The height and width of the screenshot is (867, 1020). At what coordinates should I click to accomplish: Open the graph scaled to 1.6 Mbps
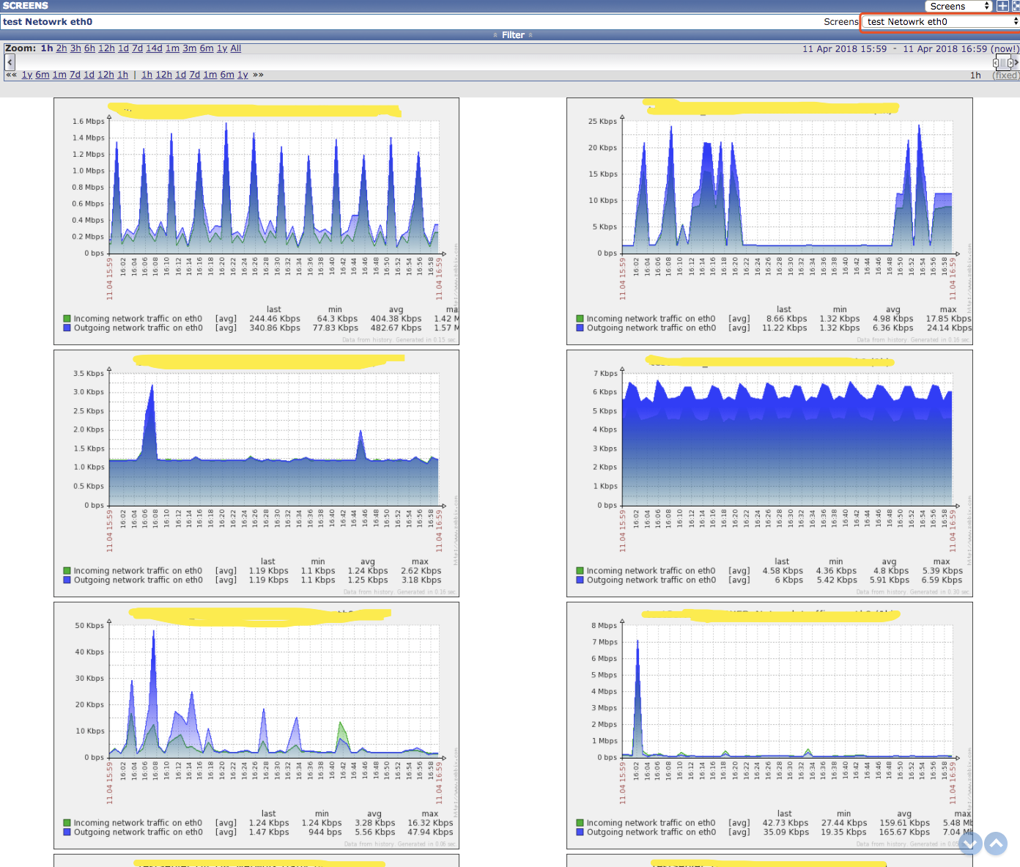click(256, 221)
